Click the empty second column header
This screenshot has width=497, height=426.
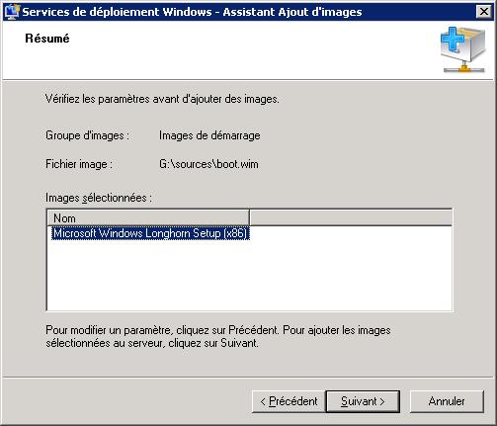point(351,217)
